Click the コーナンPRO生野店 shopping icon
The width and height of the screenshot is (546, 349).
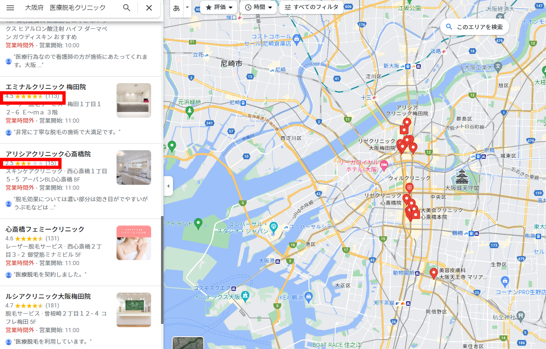point(505,281)
